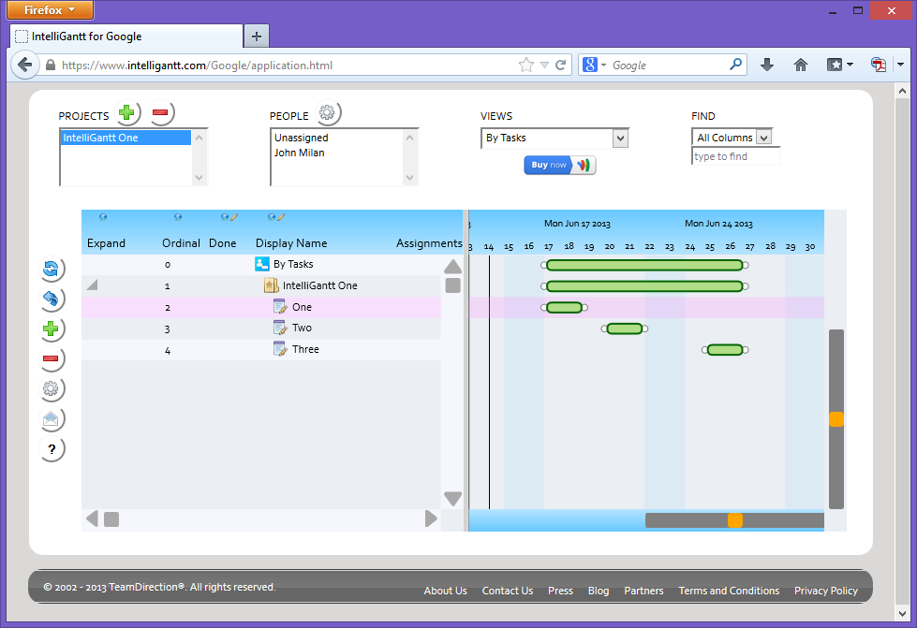Open the Blog footer link
The width and height of the screenshot is (917, 628).
point(599,591)
